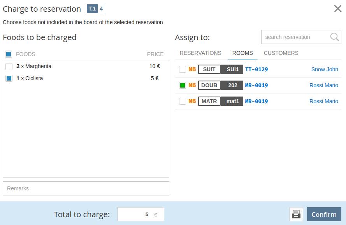Open the ROOMS tab
This screenshot has height=225, width=346.
[242, 53]
